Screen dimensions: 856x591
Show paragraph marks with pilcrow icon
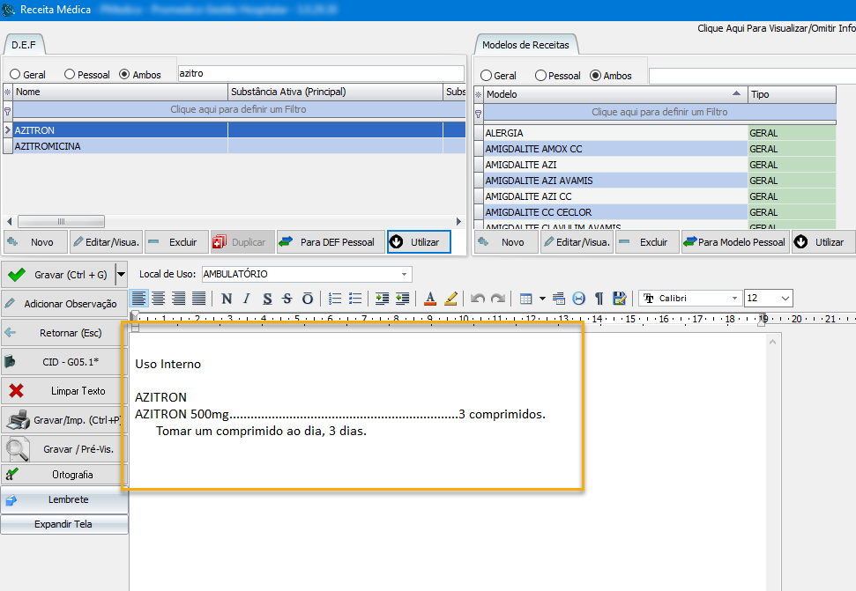pyautogui.click(x=599, y=299)
